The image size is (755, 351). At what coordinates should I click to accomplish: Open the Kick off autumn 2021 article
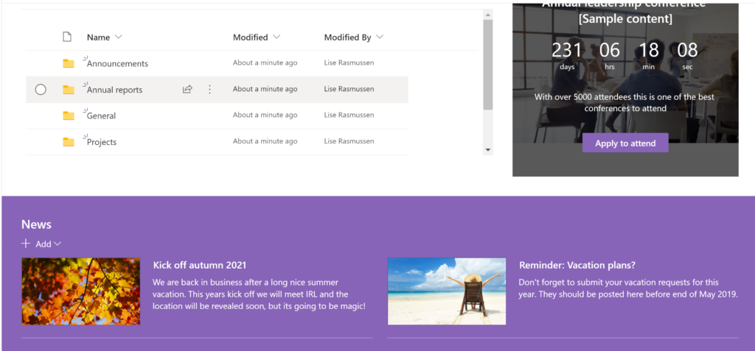pyautogui.click(x=200, y=266)
